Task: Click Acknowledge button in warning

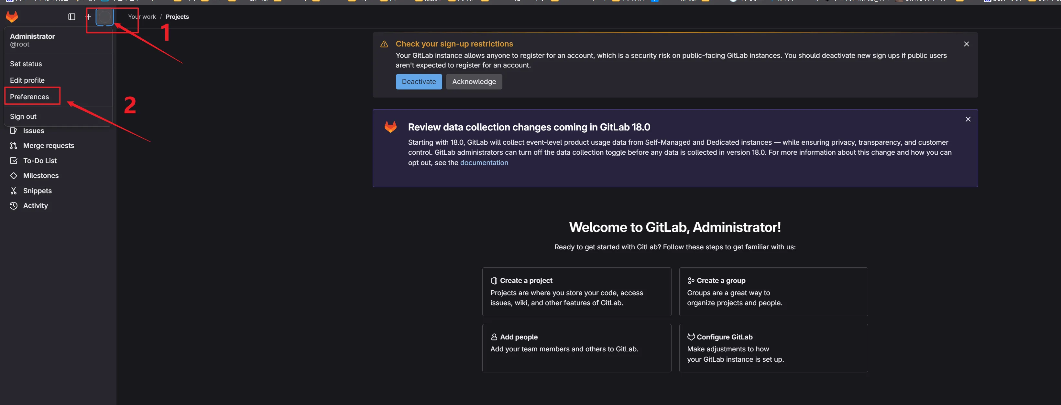Action: pos(474,81)
